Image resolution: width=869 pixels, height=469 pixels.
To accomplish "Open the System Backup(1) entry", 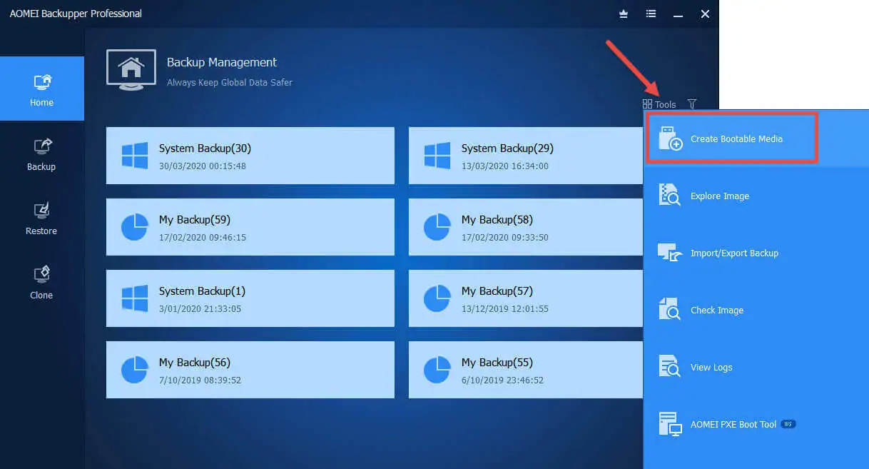I will [250, 298].
